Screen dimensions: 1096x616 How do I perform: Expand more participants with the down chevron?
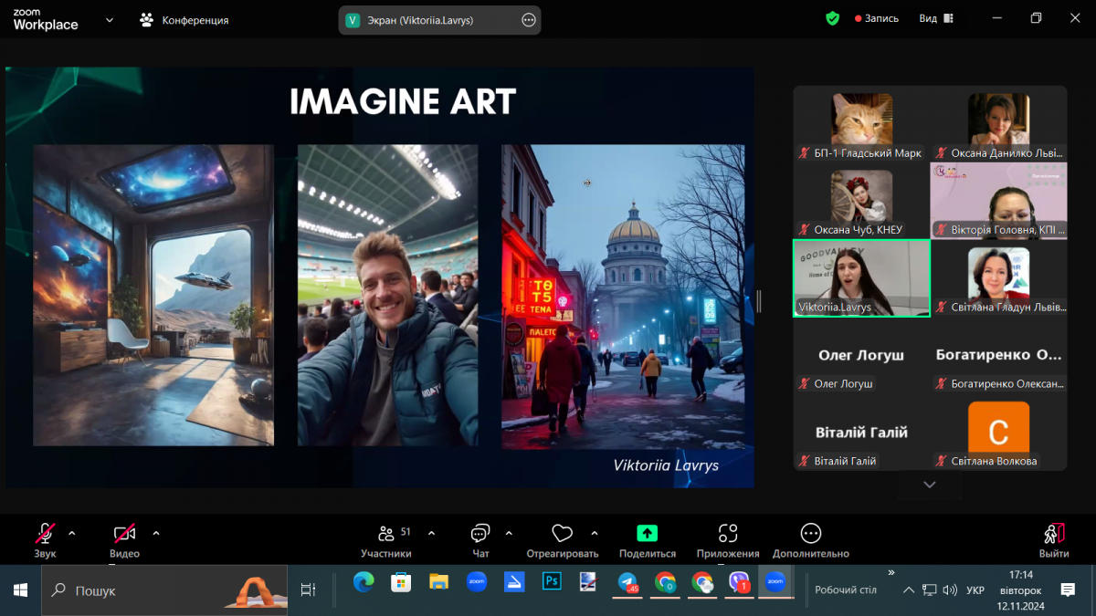point(929,485)
